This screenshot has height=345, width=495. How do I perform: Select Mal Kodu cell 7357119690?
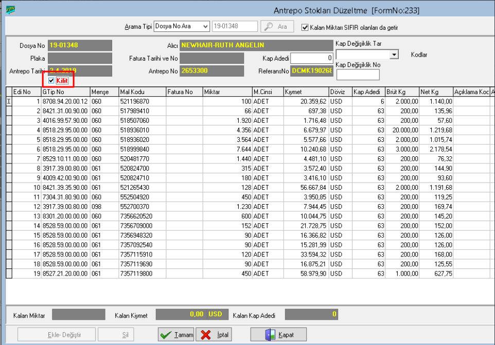coord(143,264)
